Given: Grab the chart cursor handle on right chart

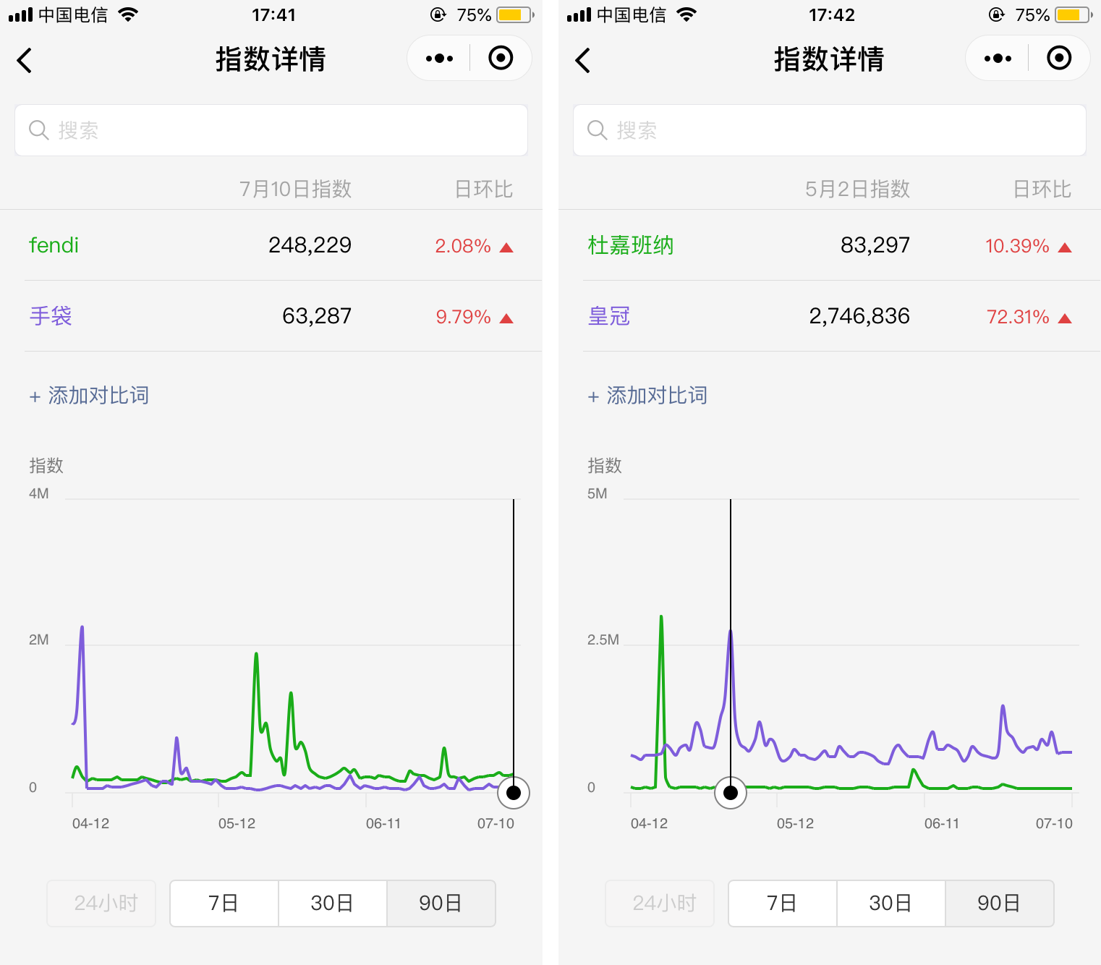Looking at the screenshot, I should (731, 793).
